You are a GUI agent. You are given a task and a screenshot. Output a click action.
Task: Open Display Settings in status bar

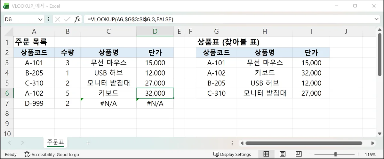(232, 154)
